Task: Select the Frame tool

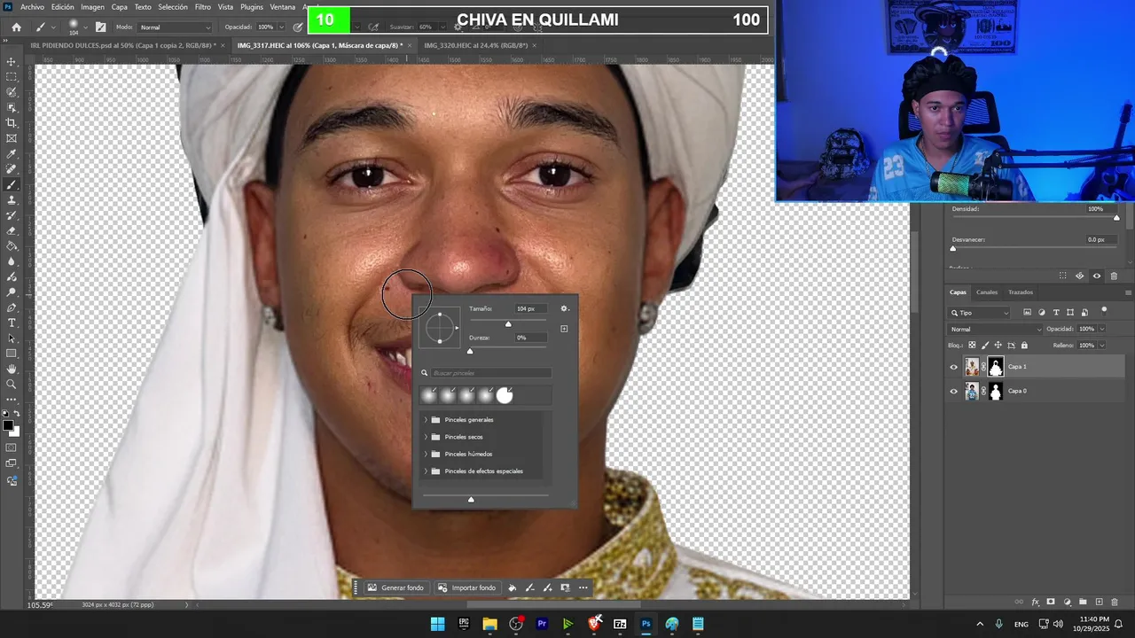Action: (12, 138)
